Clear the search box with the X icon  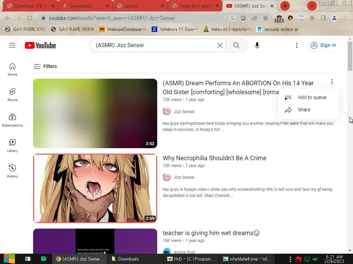[220, 45]
